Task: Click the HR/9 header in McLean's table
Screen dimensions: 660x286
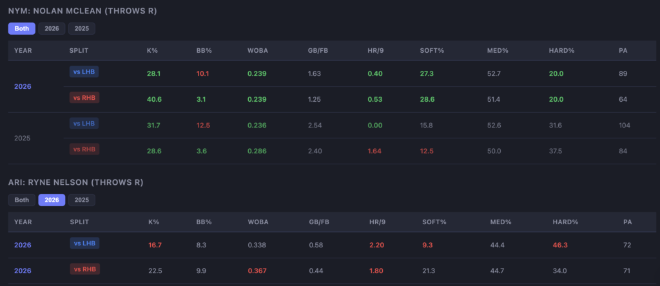Action: click(x=376, y=50)
